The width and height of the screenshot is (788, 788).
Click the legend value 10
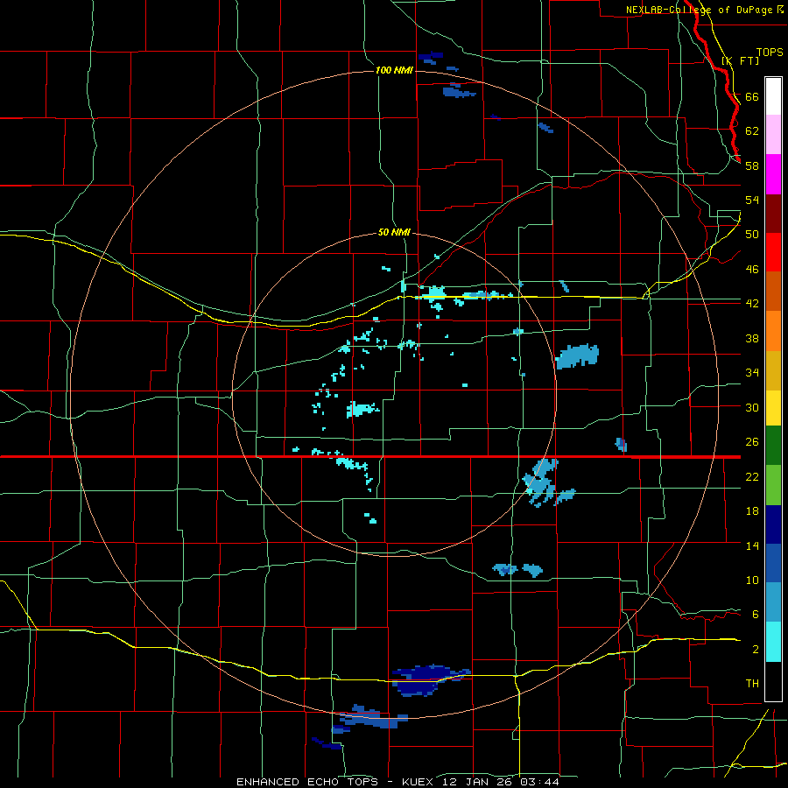[x=752, y=580]
